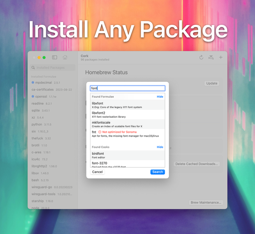This screenshot has height=234, width=255.
Task: Select font-3270 cask result
Action: coord(128,164)
